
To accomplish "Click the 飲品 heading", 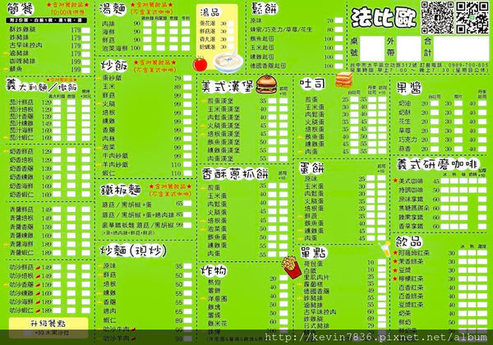I will point(408,241).
